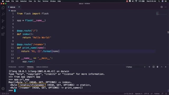The height and width of the screenshot is (95, 169).
Task: Open the Help menu
Action: [x=59, y=1]
